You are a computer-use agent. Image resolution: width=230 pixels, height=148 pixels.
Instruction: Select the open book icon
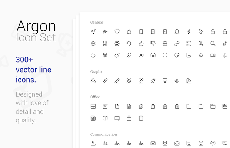click(x=105, y=118)
